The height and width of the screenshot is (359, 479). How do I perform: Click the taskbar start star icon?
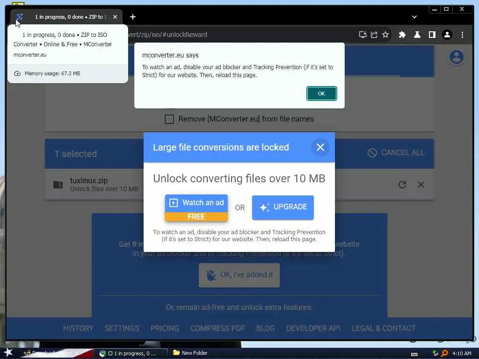point(8,352)
